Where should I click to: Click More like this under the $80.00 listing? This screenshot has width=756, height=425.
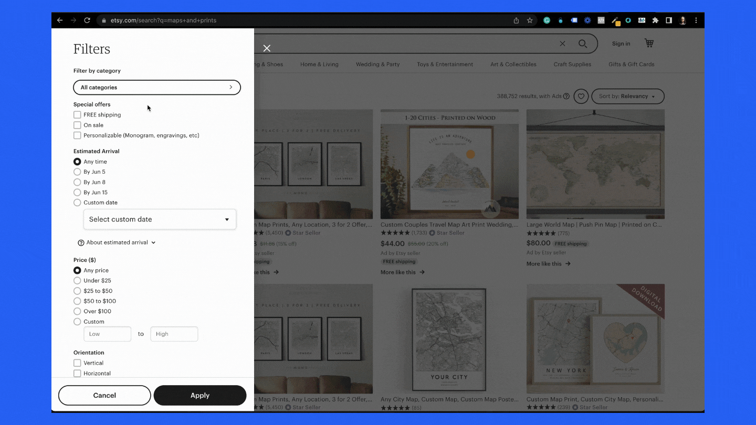point(549,264)
